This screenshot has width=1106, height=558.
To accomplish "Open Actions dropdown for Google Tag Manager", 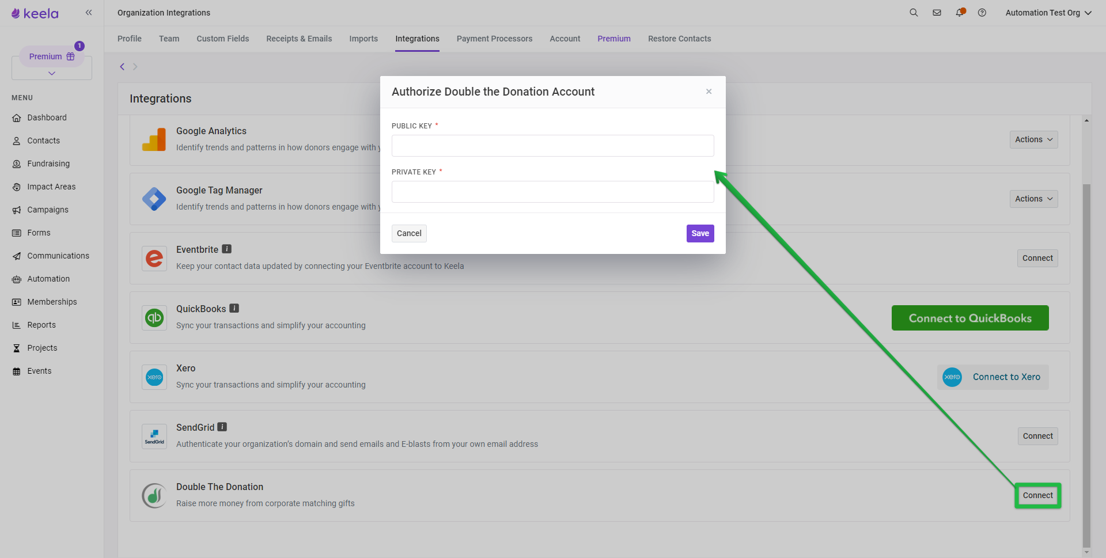I will pyautogui.click(x=1034, y=199).
